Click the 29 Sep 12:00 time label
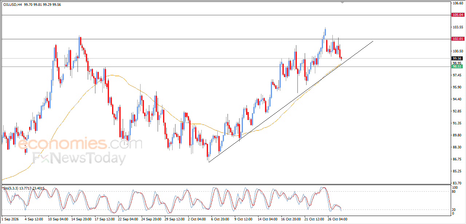Screen dimensions: 466x224 (x=174, y=219)
